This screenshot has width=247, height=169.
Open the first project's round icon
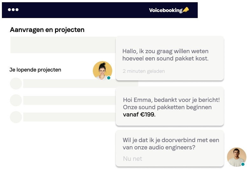click(x=16, y=84)
